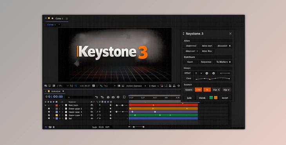
Task: Hide the gray-labeled shape layer
Action: pyautogui.click(x=49, y=109)
